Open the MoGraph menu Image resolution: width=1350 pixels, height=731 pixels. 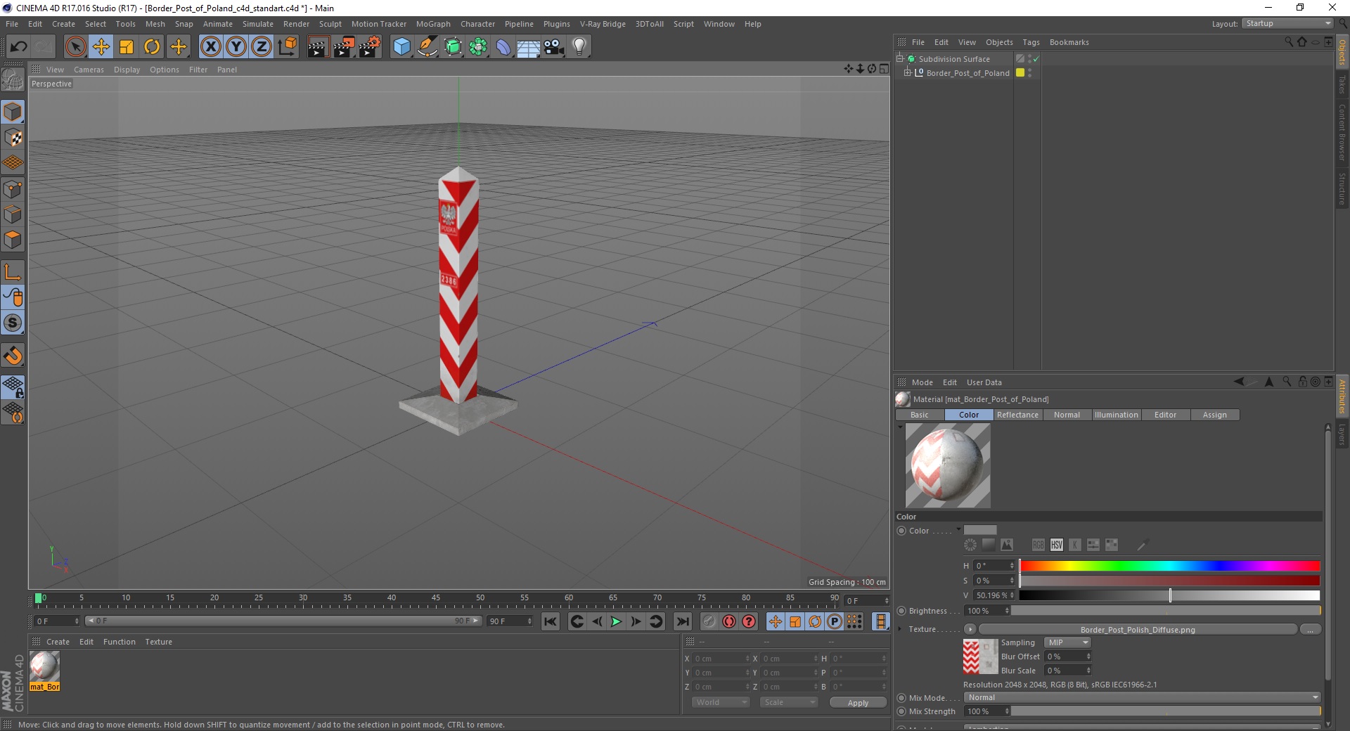[433, 24]
